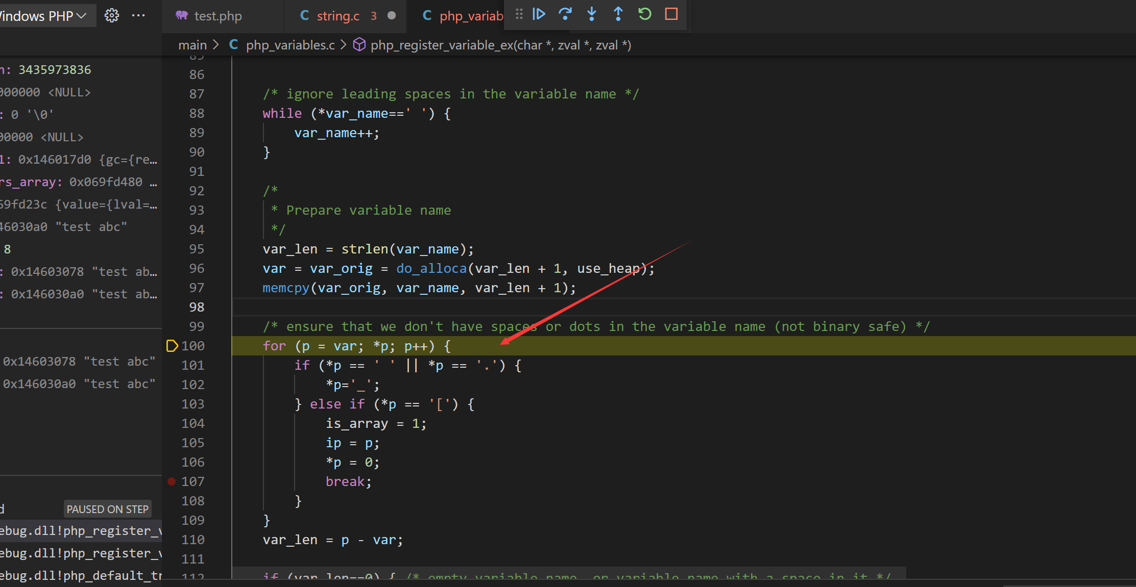The width and height of the screenshot is (1136, 587).
Task: Click the var_len = p - var statement
Action: 333,540
